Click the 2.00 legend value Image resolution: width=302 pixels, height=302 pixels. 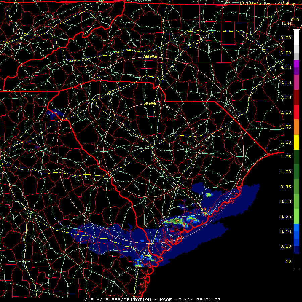(286, 112)
